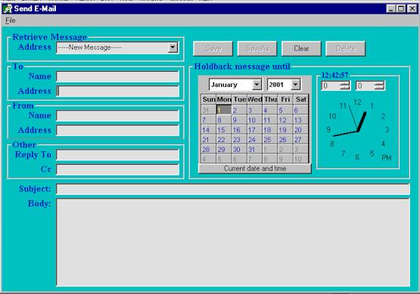
Task: Click the Current date and time button
Action: tap(255, 169)
